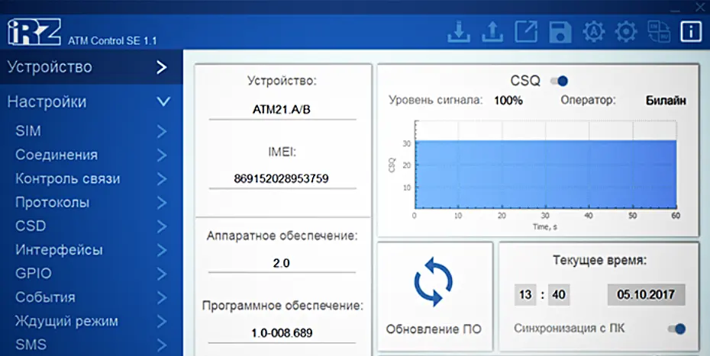Click the date field 05.10.2017
Viewport: 710px width, 356px height.
click(646, 295)
